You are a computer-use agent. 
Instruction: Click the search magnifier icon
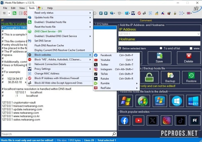(114, 134)
